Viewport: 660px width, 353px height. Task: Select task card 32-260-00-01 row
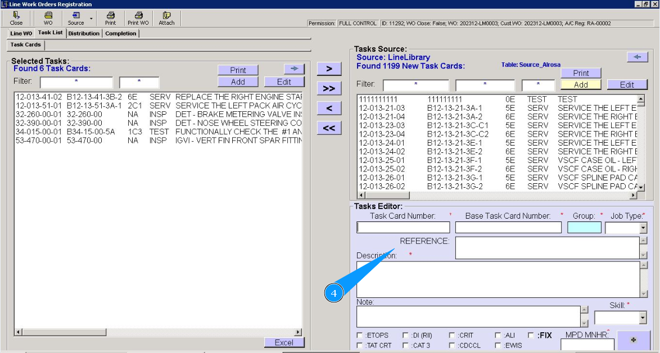tap(159, 115)
